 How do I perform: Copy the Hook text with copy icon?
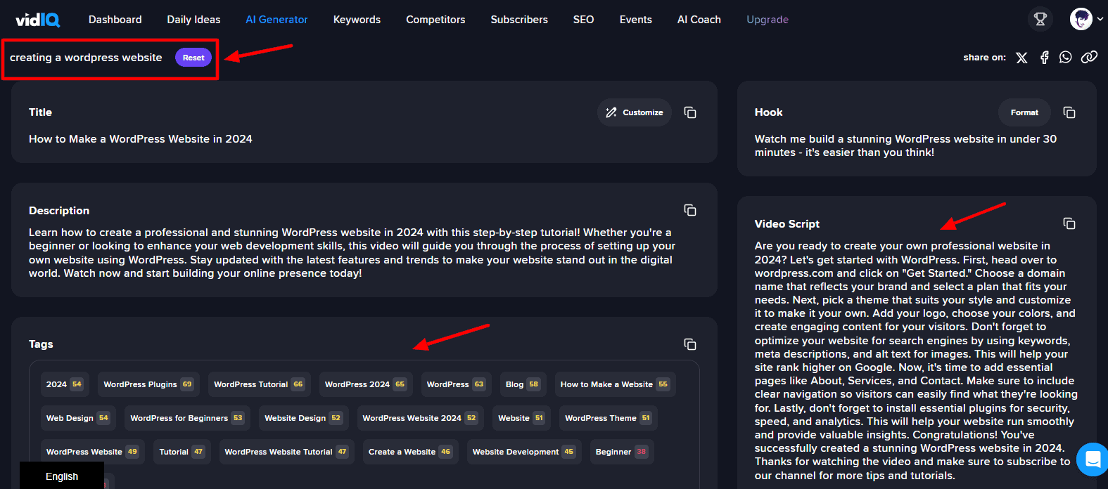[1069, 112]
